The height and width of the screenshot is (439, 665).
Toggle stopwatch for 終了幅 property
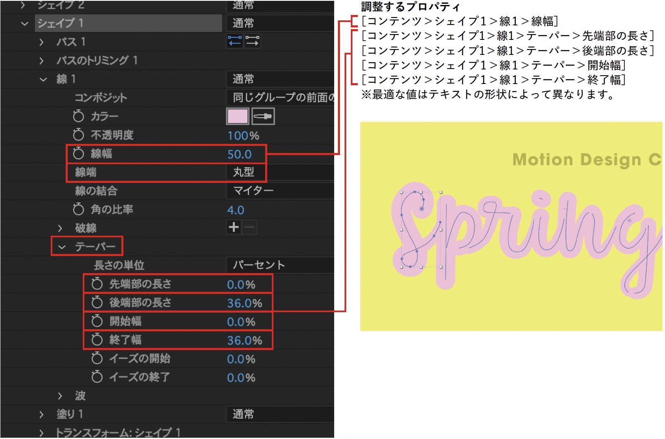[97, 340]
